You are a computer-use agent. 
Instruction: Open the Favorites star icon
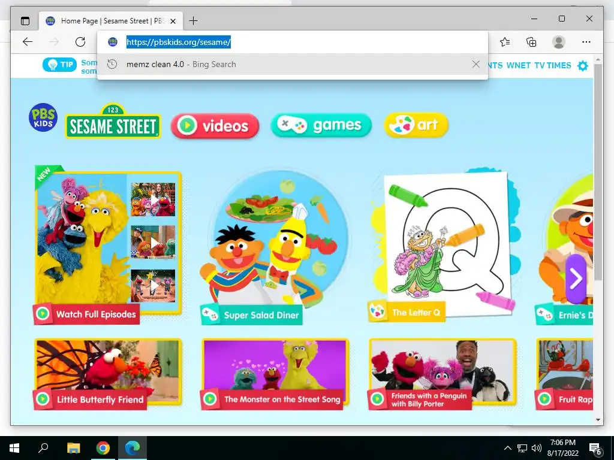505,42
